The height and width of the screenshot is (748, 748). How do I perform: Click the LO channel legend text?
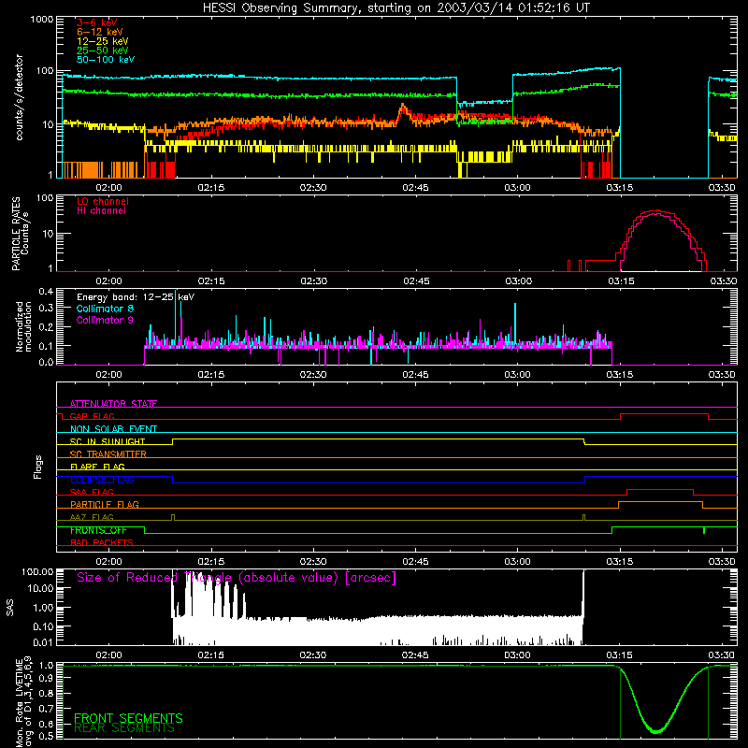[103, 201]
